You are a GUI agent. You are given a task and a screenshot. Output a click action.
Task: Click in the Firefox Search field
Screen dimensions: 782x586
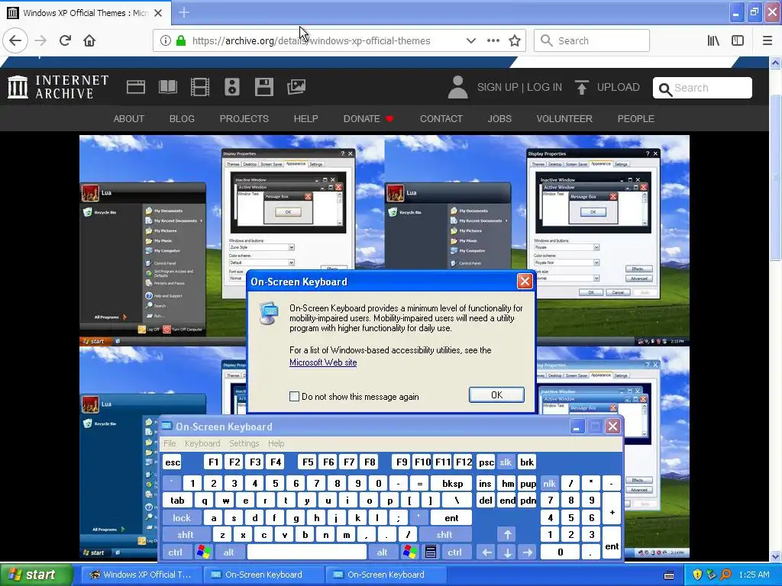point(592,41)
